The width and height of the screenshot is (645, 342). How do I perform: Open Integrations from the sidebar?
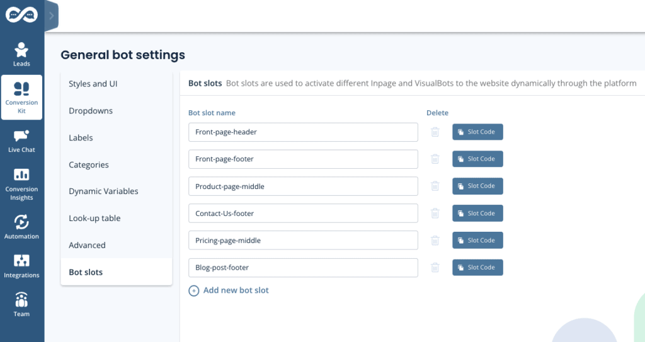click(21, 266)
